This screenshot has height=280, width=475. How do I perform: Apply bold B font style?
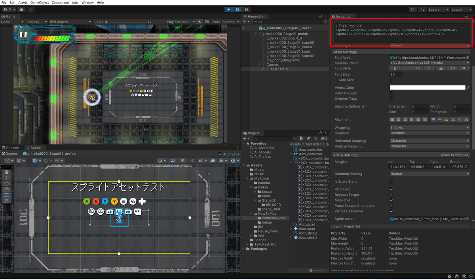pyautogui.click(x=394, y=68)
